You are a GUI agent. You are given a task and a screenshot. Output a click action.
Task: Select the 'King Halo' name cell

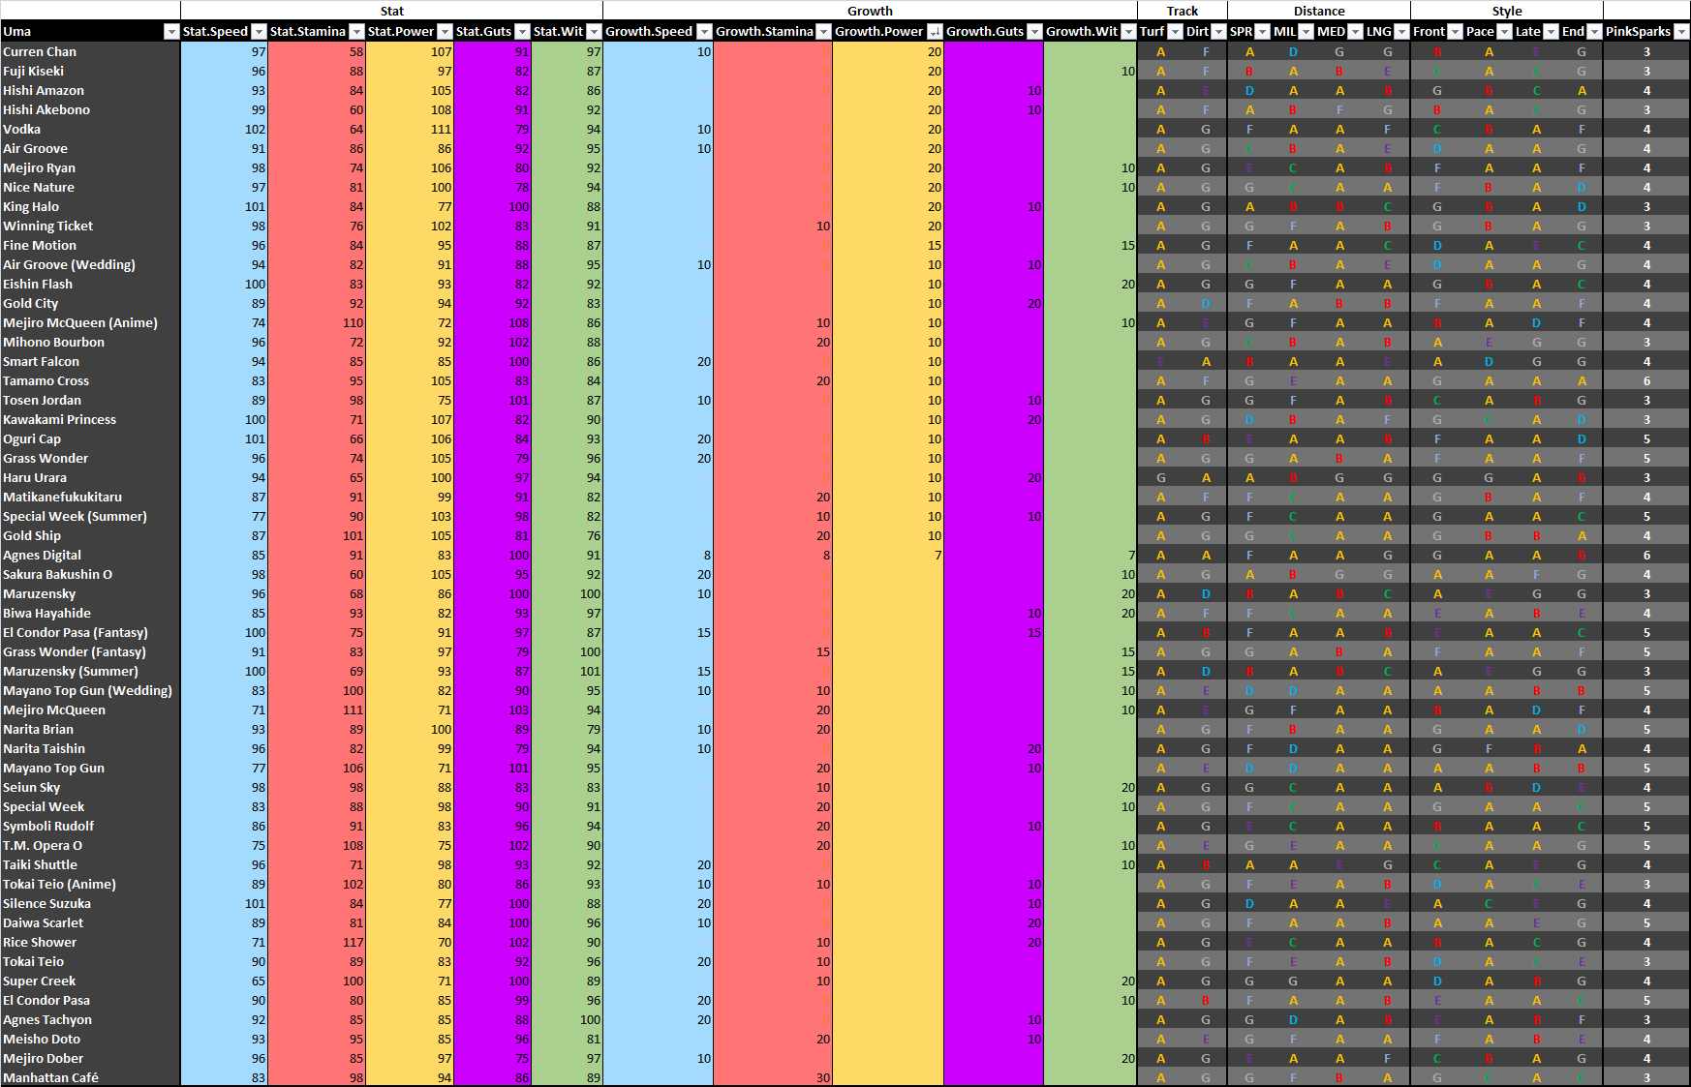coord(90,206)
